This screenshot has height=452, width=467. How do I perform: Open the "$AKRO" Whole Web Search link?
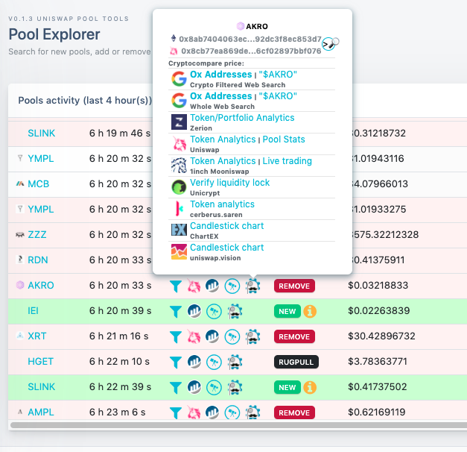pos(278,96)
